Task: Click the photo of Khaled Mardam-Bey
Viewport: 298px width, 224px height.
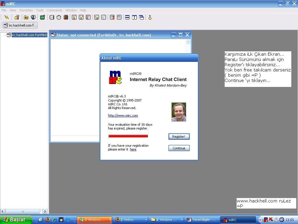Action: pyautogui.click(x=179, y=112)
